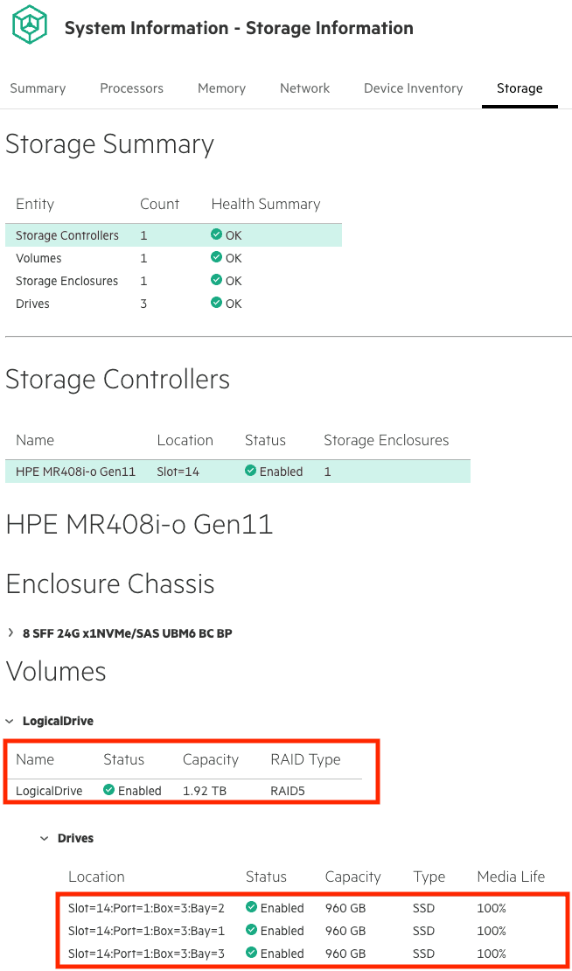Open the Processors tab
The image size is (572, 971).
pos(131,88)
